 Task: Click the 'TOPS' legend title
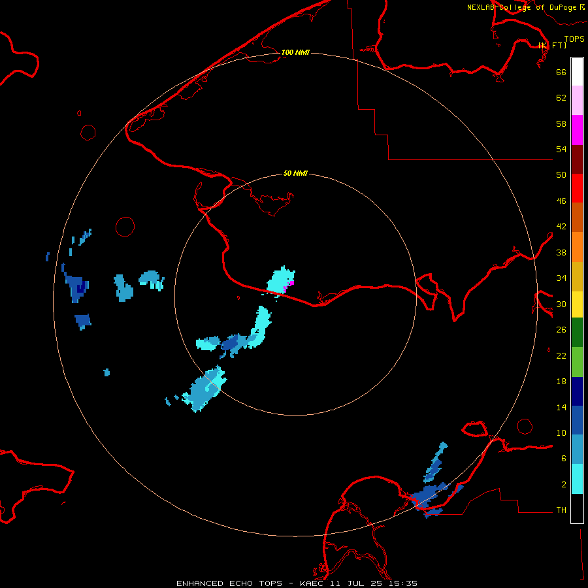(x=574, y=39)
